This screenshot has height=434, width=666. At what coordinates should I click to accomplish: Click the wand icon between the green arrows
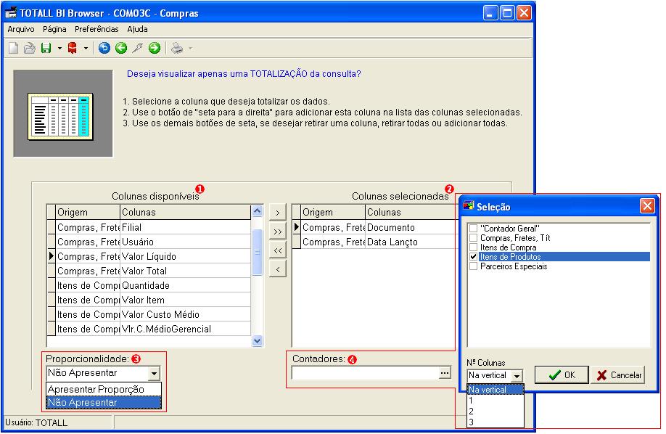click(138, 48)
